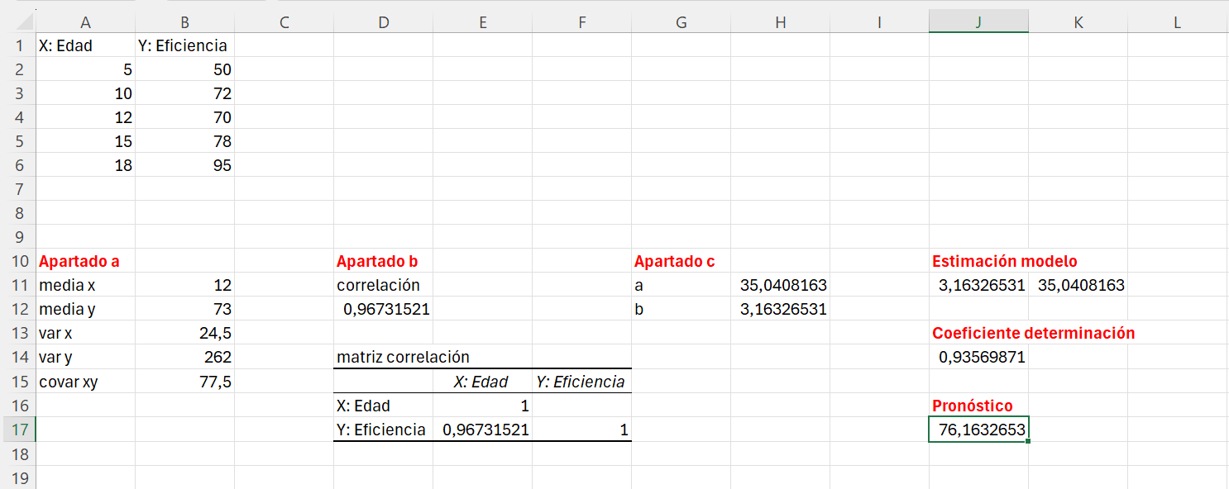Select the 'Y: Eficiencia' cell in column B
This screenshot has height=489, width=1229.
point(183,45)
